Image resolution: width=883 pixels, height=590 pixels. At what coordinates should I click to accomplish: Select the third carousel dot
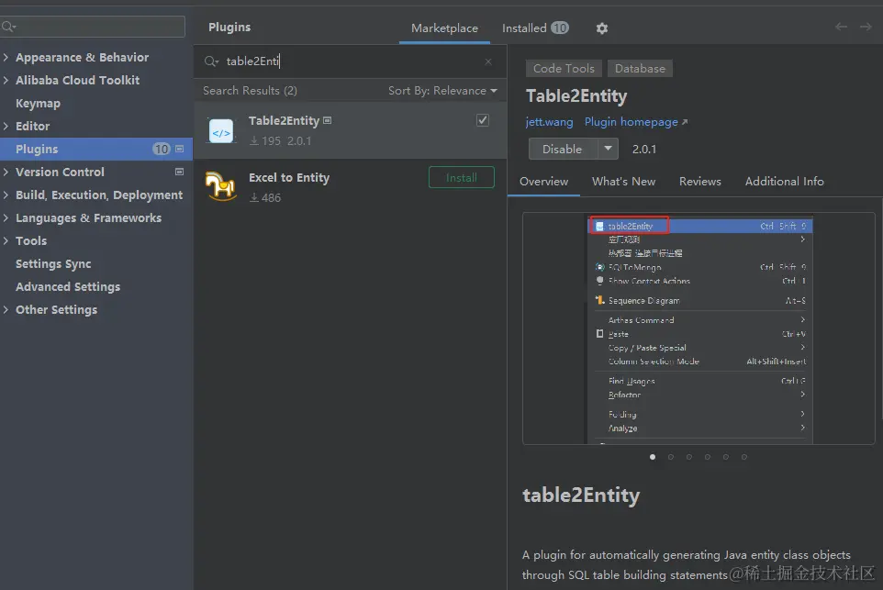tap(688, 457)
